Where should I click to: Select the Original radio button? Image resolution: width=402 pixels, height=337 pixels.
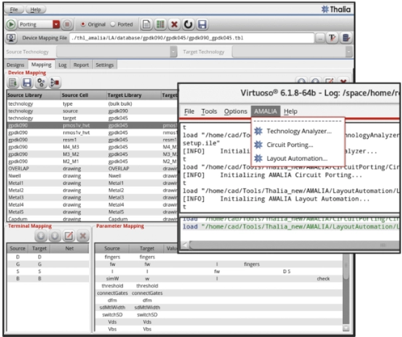(x=83, y=25)
